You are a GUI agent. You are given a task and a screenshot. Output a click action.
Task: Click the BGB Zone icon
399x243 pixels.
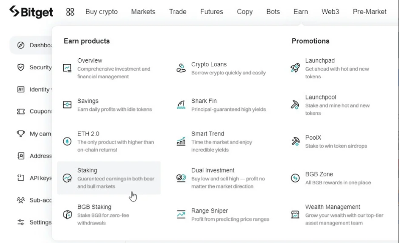[295, 178]
